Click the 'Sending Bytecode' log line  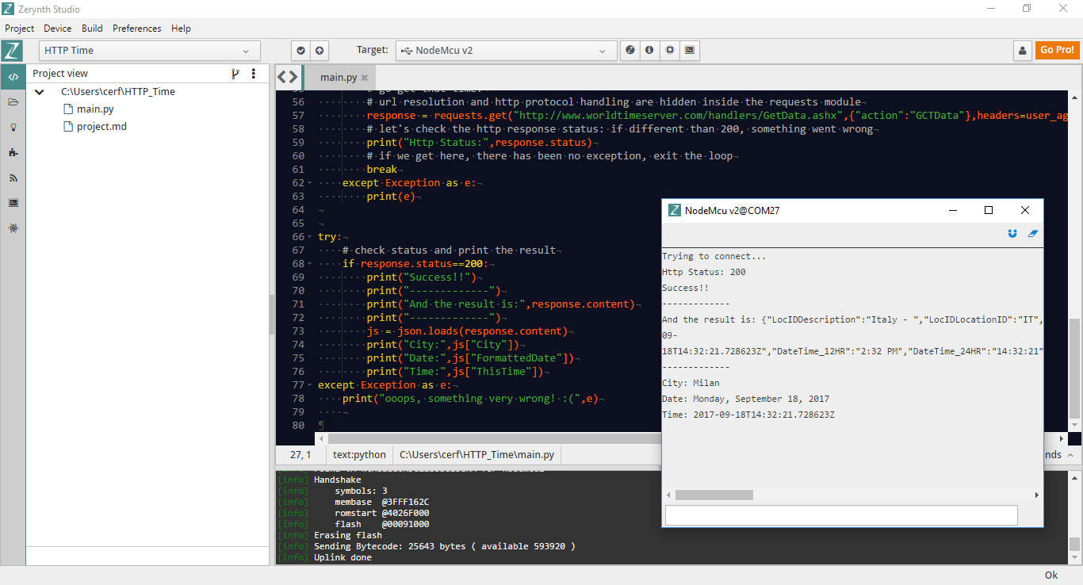coord(445,546)
